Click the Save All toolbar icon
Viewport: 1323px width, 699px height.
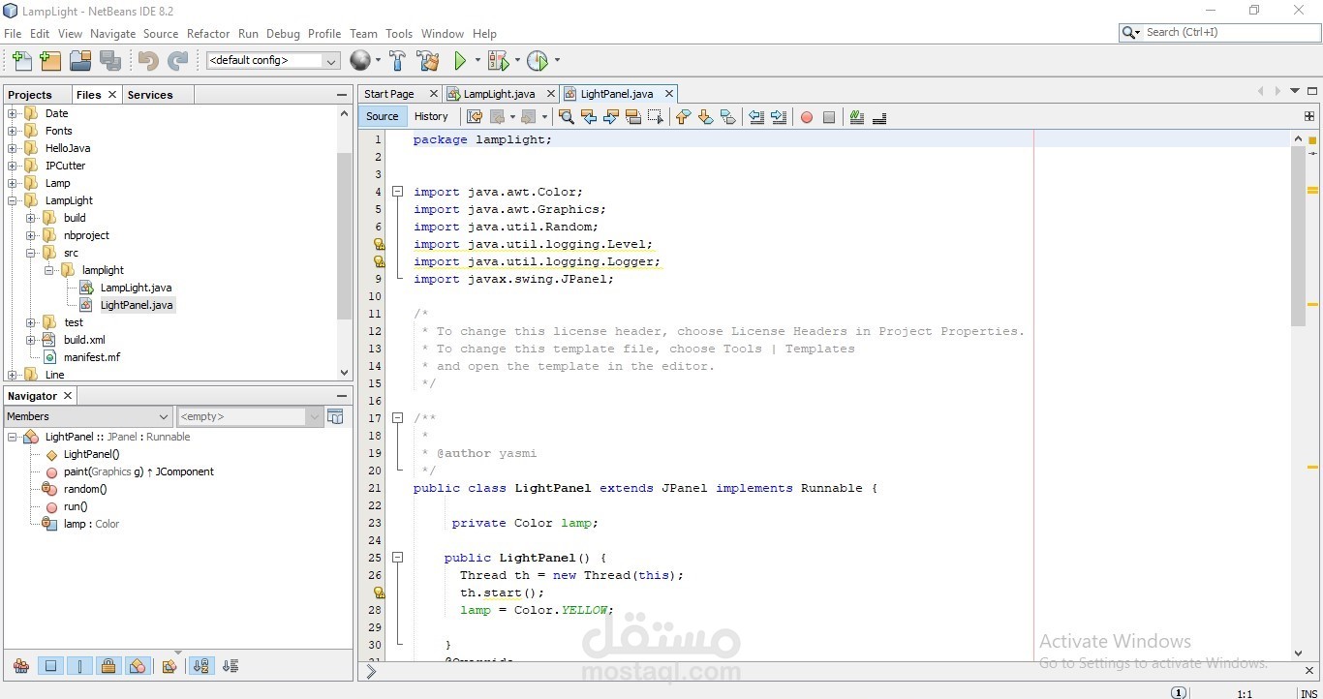point(109,61)
